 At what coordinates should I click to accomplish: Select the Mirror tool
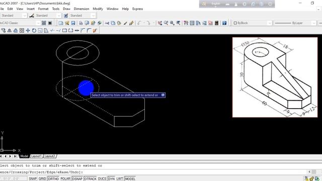click(10, 31)
